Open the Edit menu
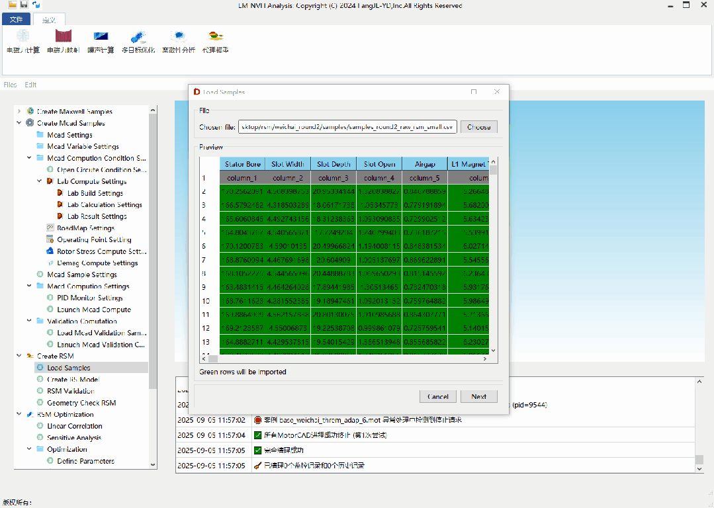 coord(30,85)
